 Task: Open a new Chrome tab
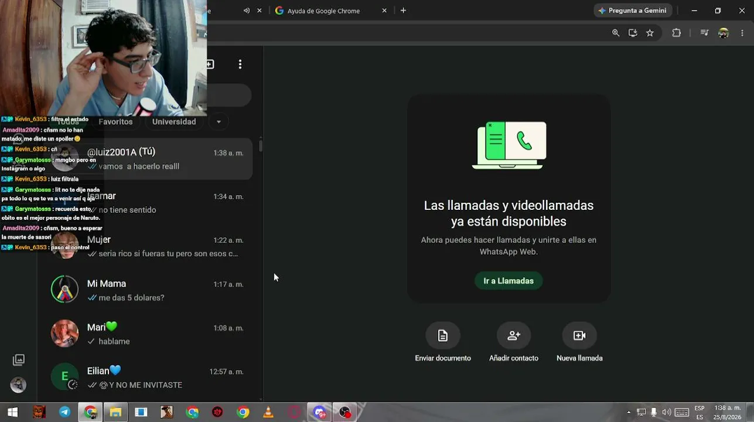tap(403, 11)
